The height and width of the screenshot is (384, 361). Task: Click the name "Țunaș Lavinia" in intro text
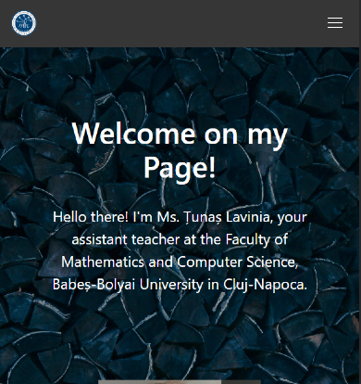229,217
